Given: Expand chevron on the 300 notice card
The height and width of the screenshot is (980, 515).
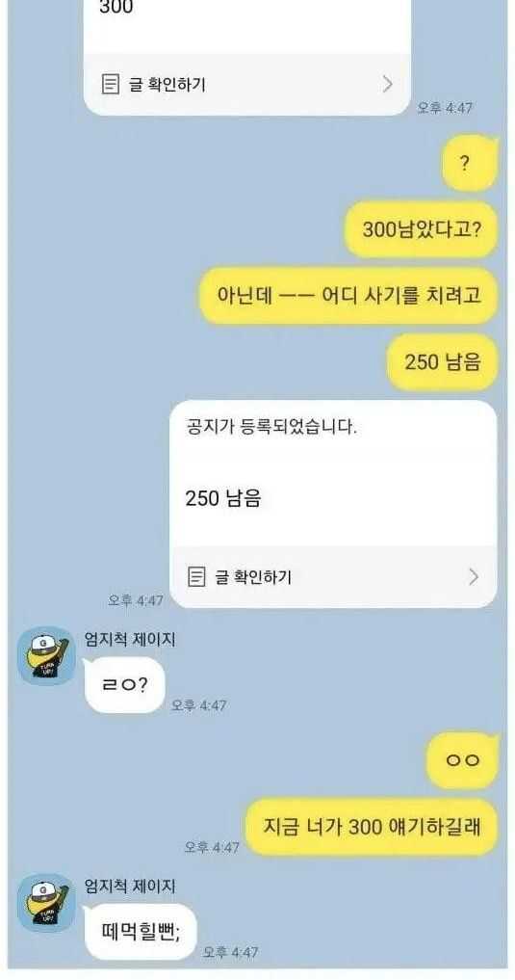Looking at the screenshot, I should (x=388, y=85).
